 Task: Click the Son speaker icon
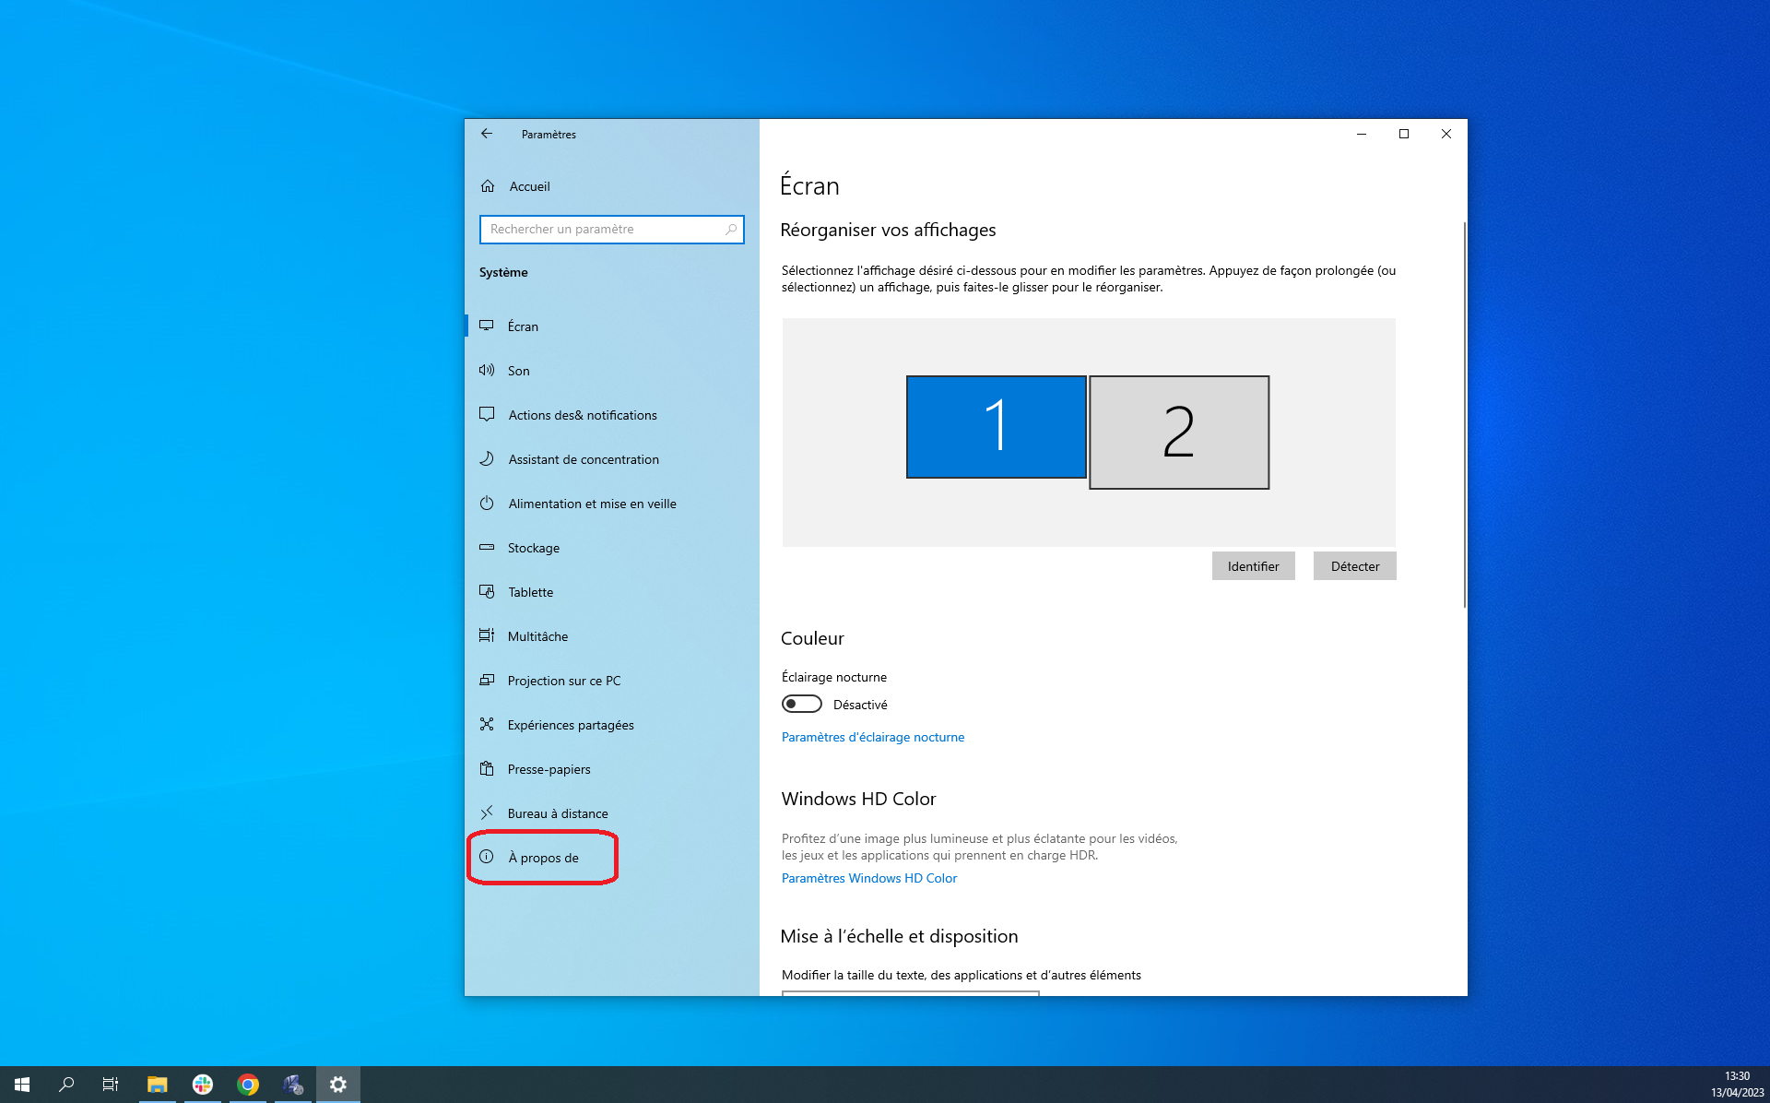[487, 371]
